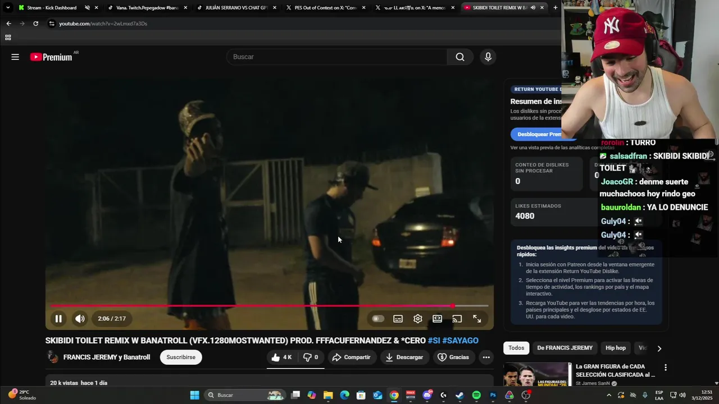Open the player settings gear
This screenshot has width=719, height=404.
(418, 319)
